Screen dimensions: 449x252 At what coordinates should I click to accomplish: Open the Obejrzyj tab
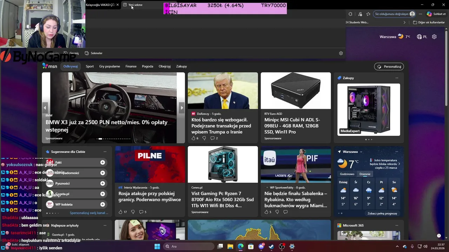pyautogui.click(x=165, y=66)
